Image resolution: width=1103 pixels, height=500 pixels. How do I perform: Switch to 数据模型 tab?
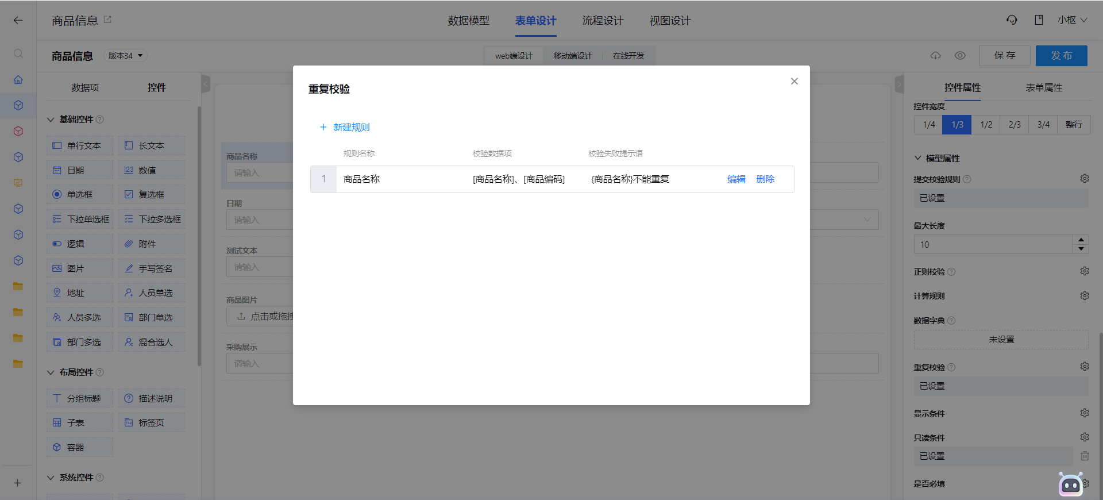point(469,21)
